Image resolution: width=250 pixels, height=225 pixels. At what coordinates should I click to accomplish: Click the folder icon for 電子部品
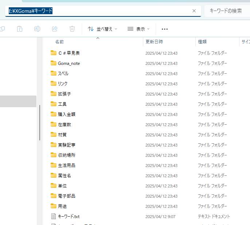(54, 196)
